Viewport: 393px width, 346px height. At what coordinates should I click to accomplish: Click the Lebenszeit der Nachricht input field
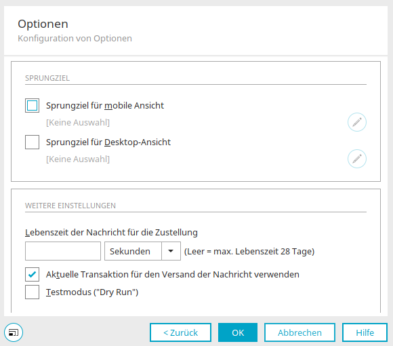coord(63,251)
